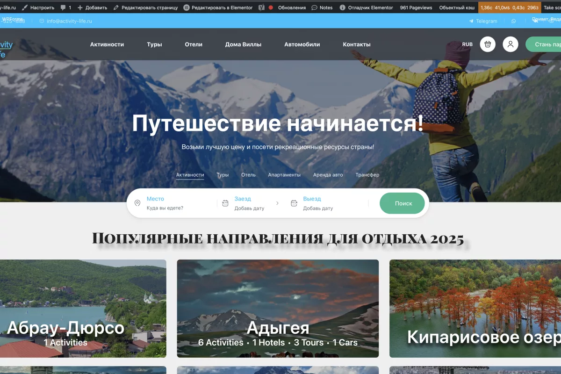561x374 pixels.
Task: Click the '1 Activities' text under Абрау-Дюрсо
Action: (65, 343)
